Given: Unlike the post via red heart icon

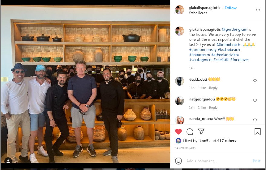Looking at the screenshot, I should tap(178, 132).
